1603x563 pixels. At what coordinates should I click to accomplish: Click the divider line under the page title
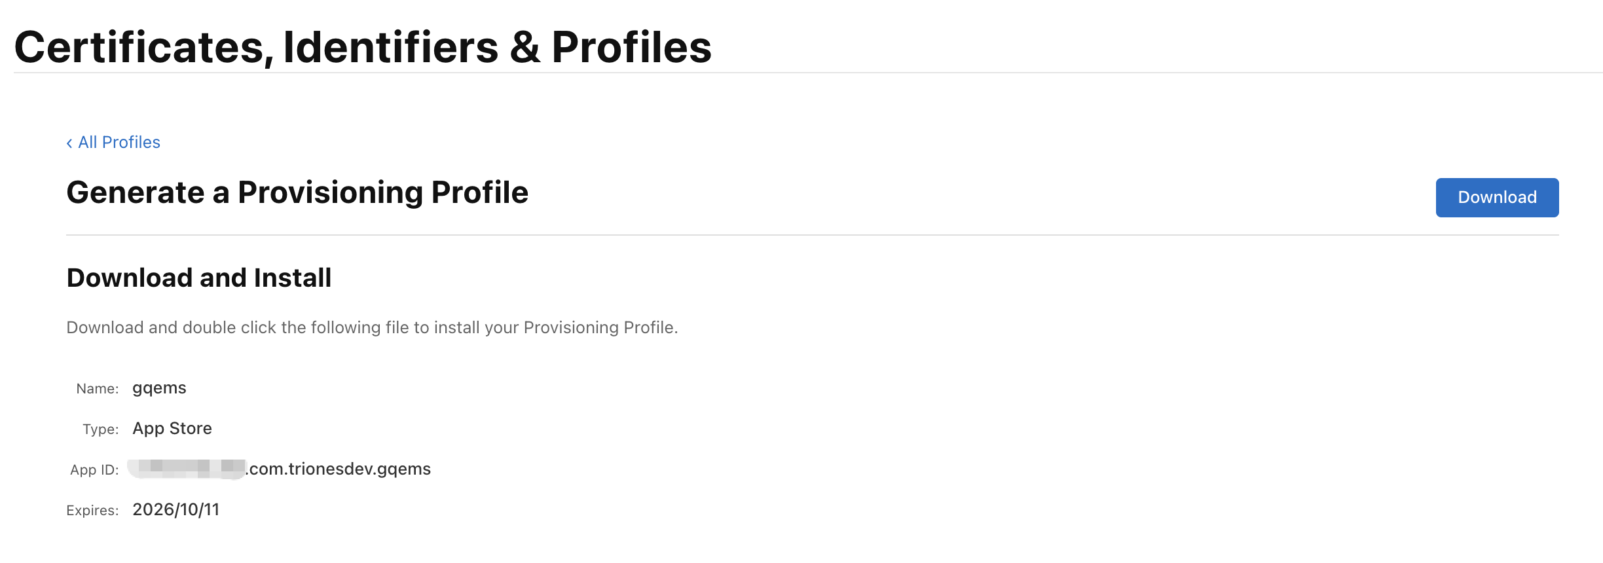point(808,73)
